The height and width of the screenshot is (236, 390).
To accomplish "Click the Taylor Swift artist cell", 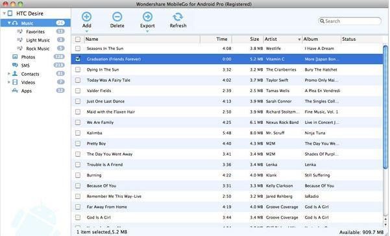I will click(x=277, y=80).
